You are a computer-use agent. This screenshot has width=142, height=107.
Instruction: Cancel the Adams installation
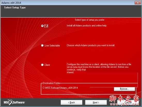128,102
